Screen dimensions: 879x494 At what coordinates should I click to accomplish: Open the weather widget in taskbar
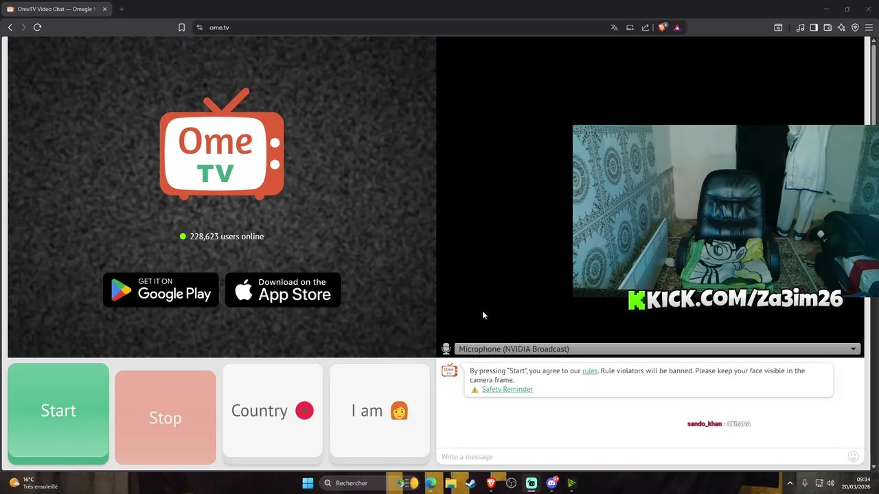tap(33, 483)
